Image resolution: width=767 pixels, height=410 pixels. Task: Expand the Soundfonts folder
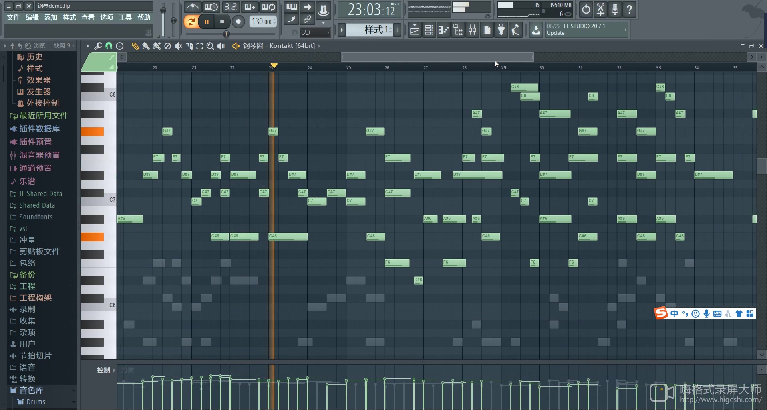tap(31, 217)
